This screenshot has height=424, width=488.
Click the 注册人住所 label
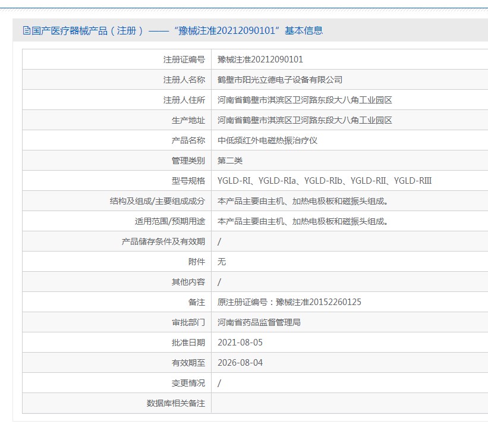click(184, 100)
